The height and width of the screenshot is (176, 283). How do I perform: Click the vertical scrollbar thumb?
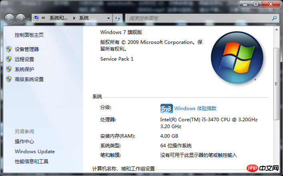click(276, 84)
